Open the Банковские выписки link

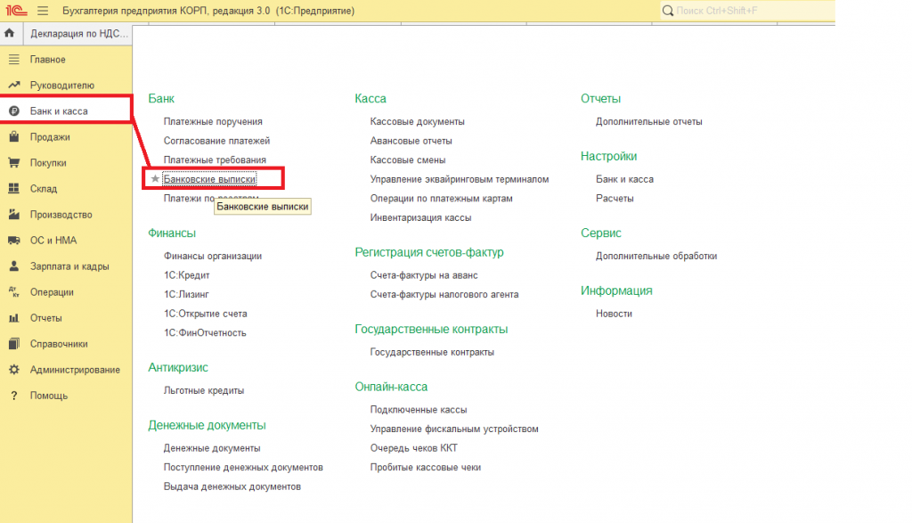click(209, 179)
